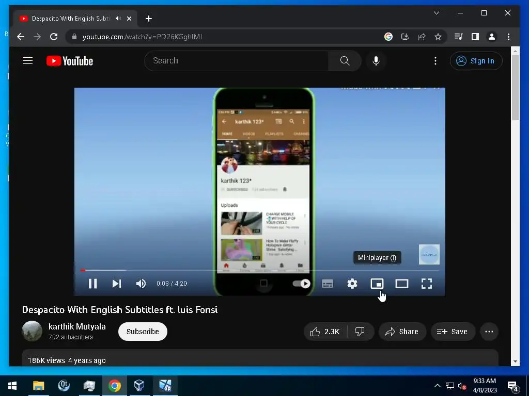Open Google icon in address bar
Screen dimensions: 529x396
tap(388, 37)
